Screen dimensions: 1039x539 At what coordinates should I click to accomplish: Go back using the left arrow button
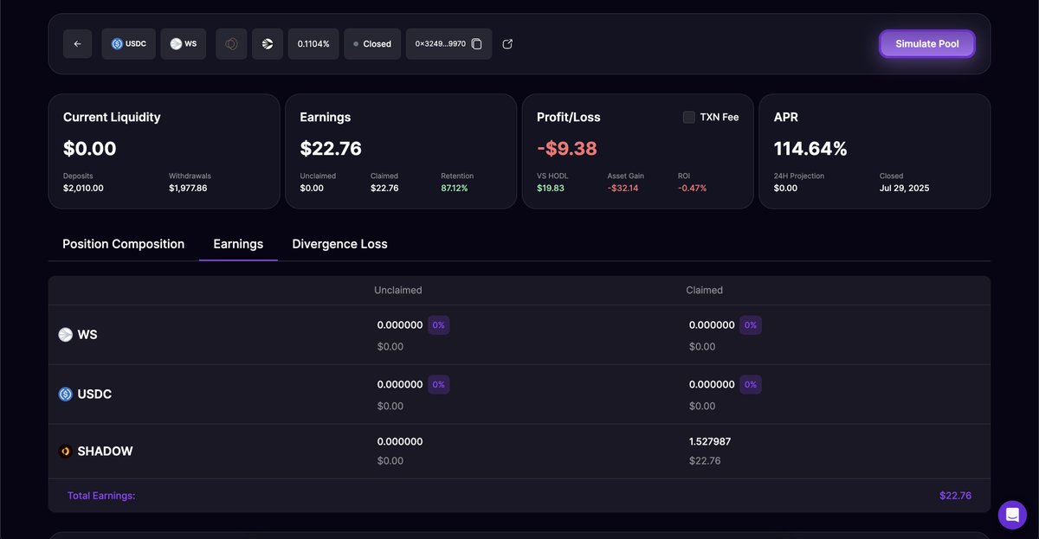click(x=77, y=44)
